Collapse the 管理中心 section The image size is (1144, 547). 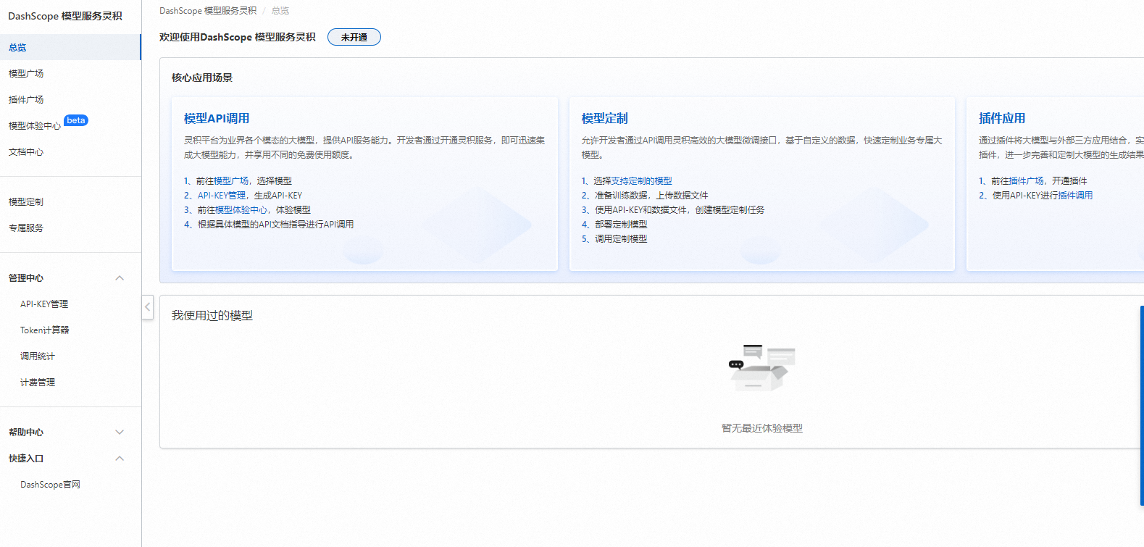click(120, 278)
